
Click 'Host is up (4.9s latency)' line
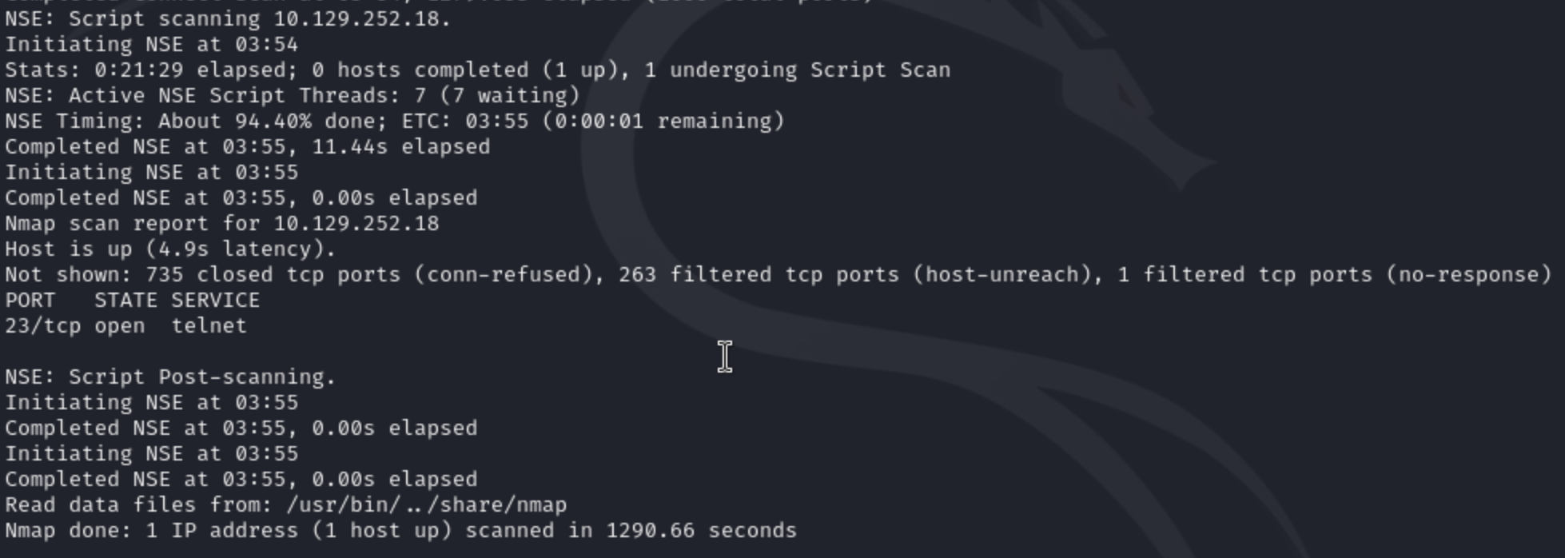coord(171,249)
